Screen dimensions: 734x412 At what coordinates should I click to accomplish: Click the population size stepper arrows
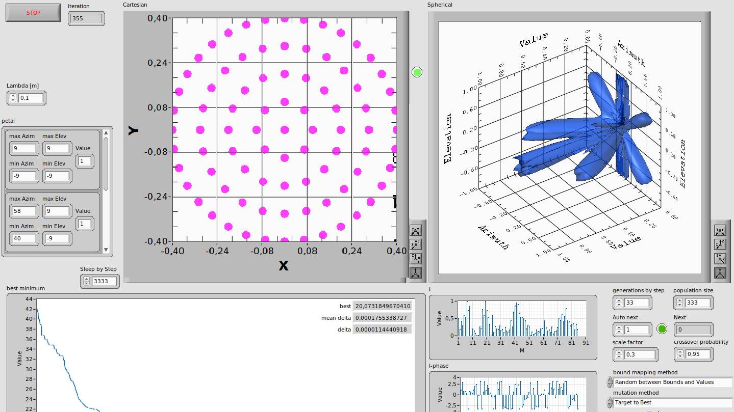tap(680, 303)
